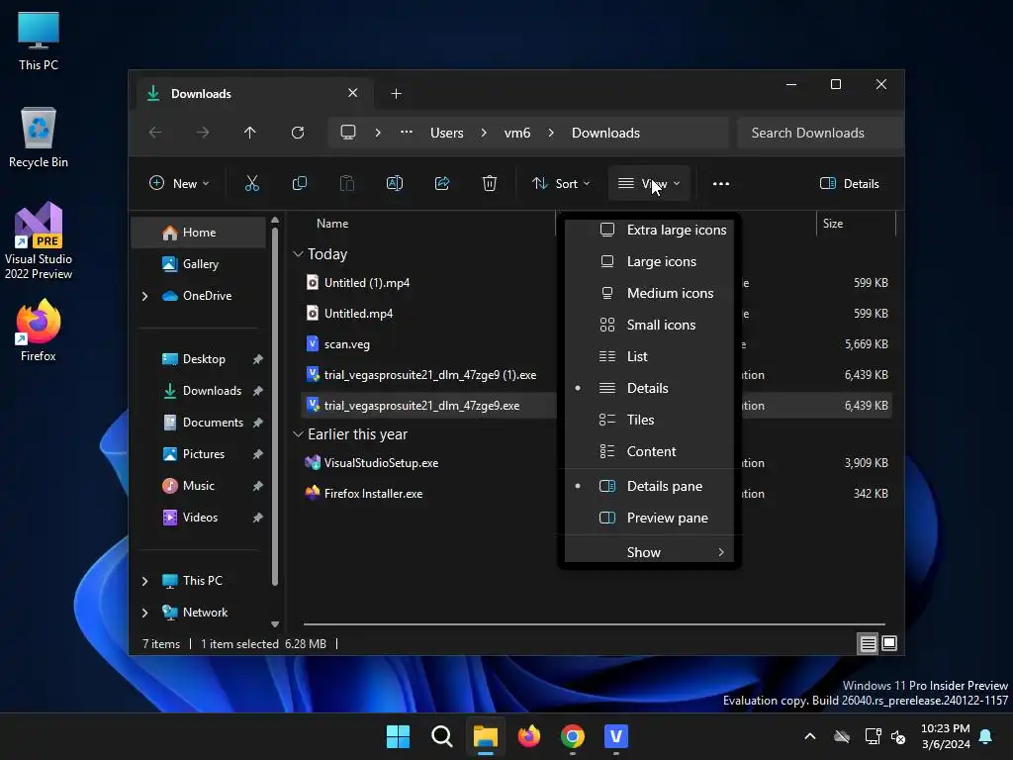This screenshot has height=760, width=1013.
Task: Open Firefox desktop shortcut
Action: click(x=39, y=331)
